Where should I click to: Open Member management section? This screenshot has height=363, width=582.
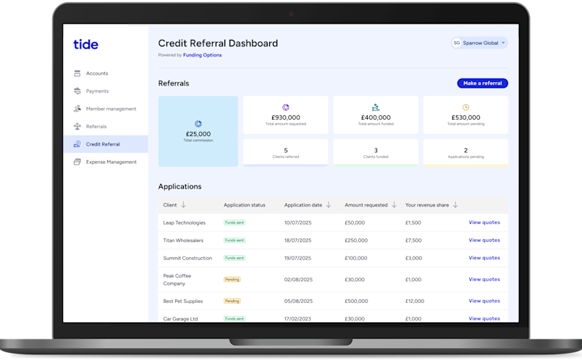pos(106,109)
